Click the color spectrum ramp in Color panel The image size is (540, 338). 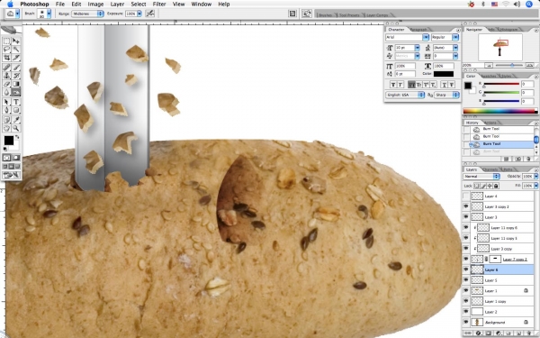coord(500,111)
